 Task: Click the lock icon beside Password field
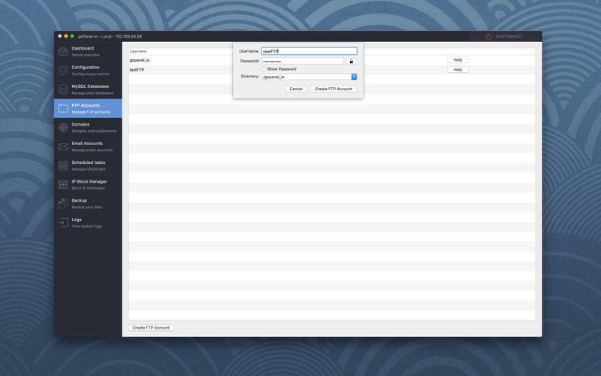[351, 61]
